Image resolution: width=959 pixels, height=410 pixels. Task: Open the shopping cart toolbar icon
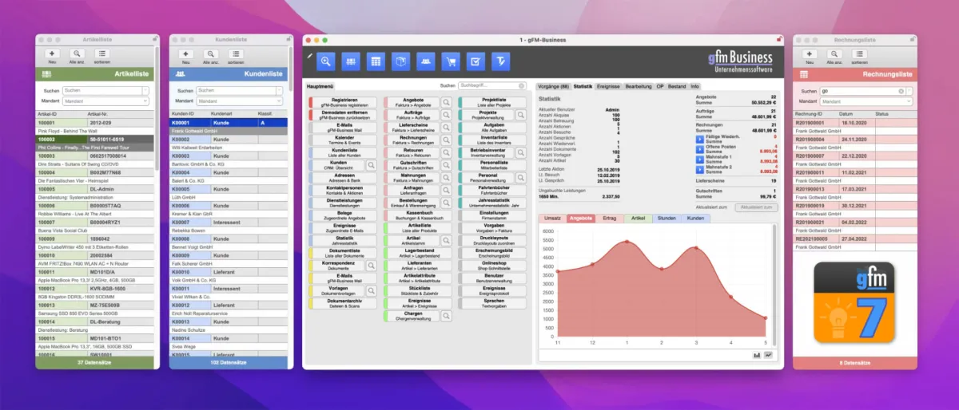coord(451,61)
